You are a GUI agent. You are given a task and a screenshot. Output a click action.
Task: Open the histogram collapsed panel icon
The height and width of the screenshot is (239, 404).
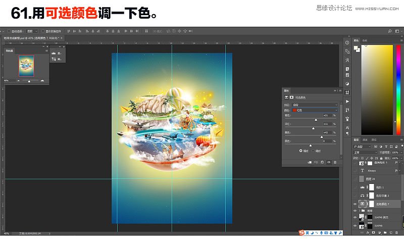tap(54, 53)
